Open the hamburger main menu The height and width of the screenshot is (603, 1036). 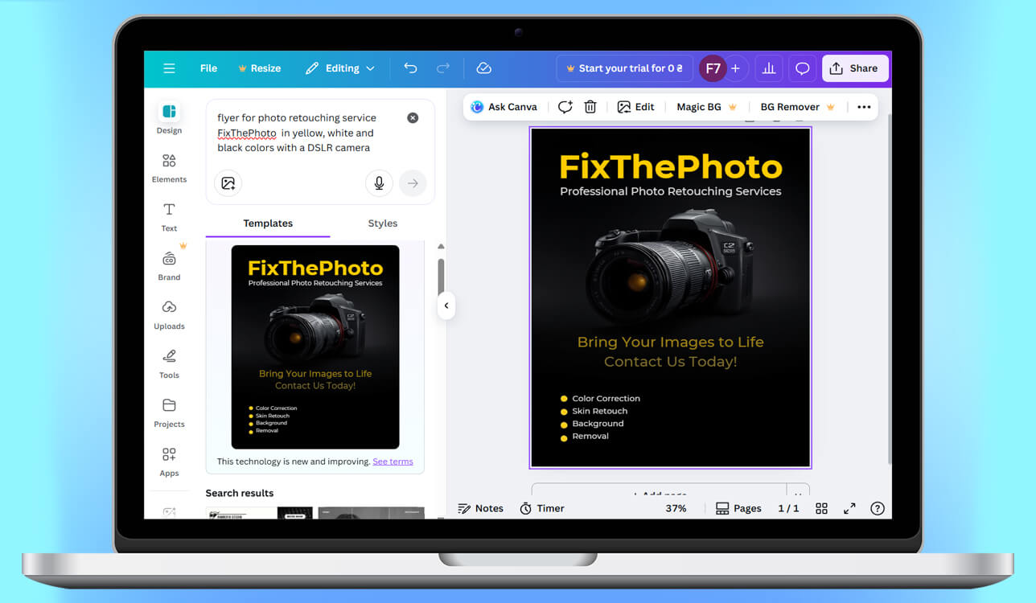click(x=169, y=68)
